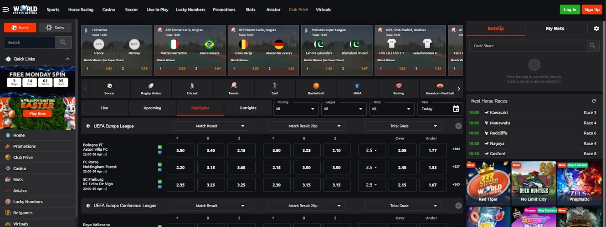This screenshot has width=606, height=227.
Task: Click next arrow on sports carousel
Action: coord(459,89)
